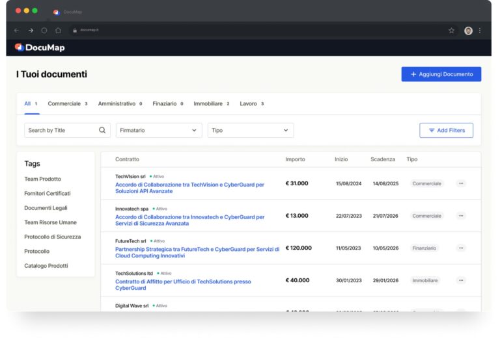
Task: Switch to the Commerciale tab
Action: coord(68,104)
